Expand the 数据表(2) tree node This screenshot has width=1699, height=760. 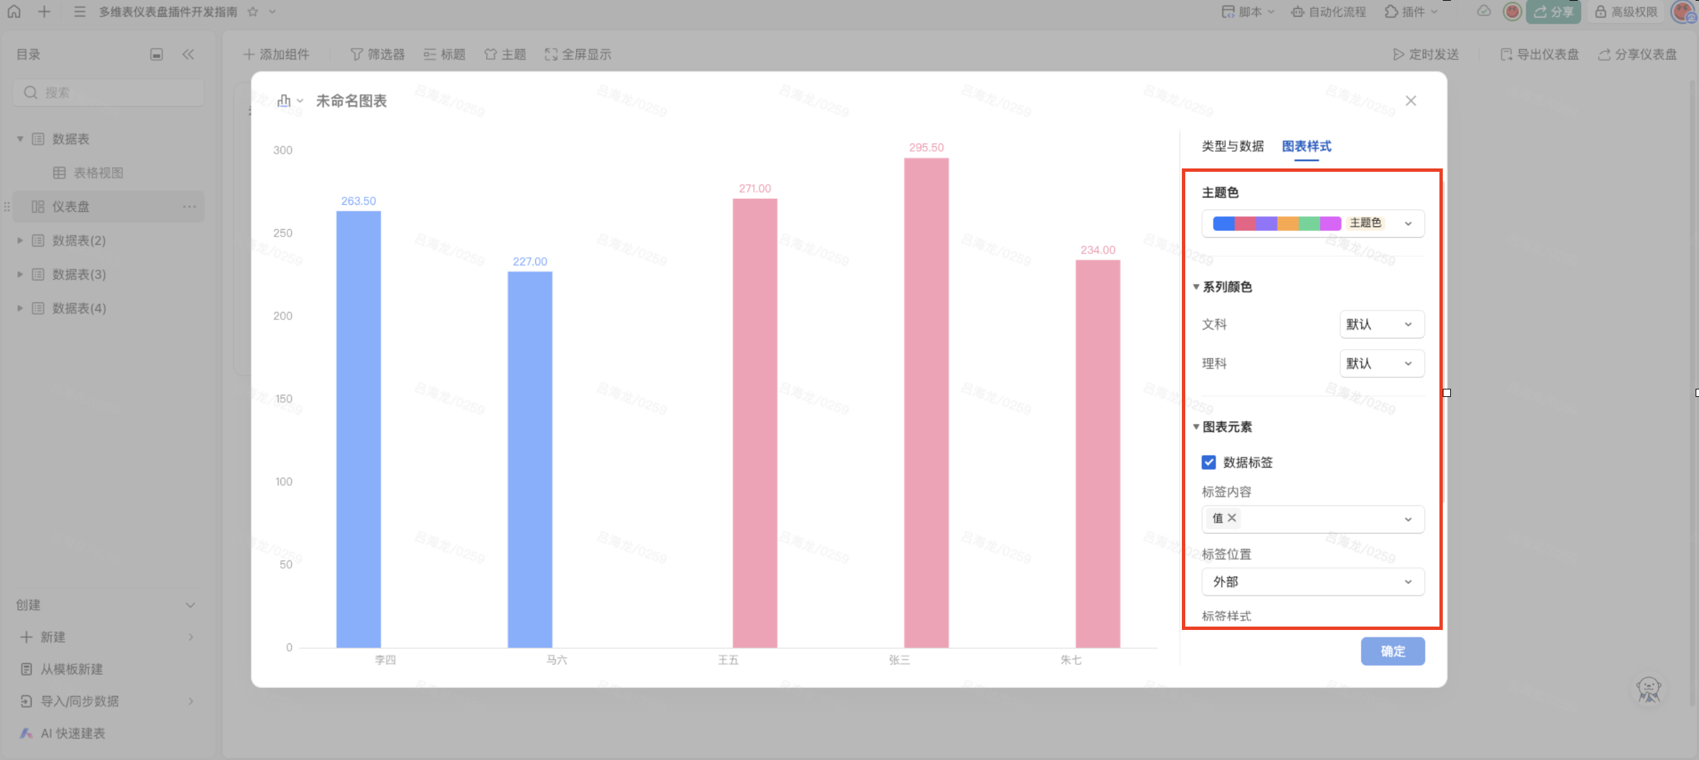click(x=20, y=241)
